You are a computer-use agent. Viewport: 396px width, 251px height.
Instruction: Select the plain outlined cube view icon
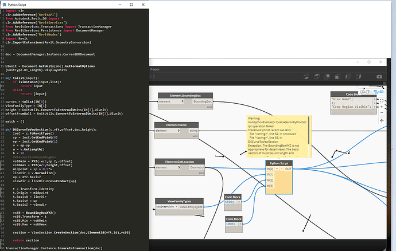[317, 76]
